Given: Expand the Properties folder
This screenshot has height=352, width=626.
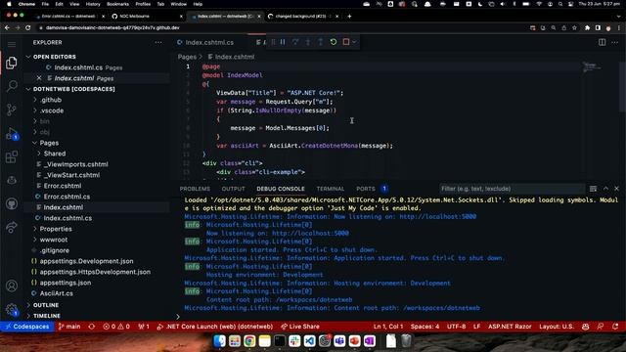Looking at the screenshot, I should [x=56, y=229].
